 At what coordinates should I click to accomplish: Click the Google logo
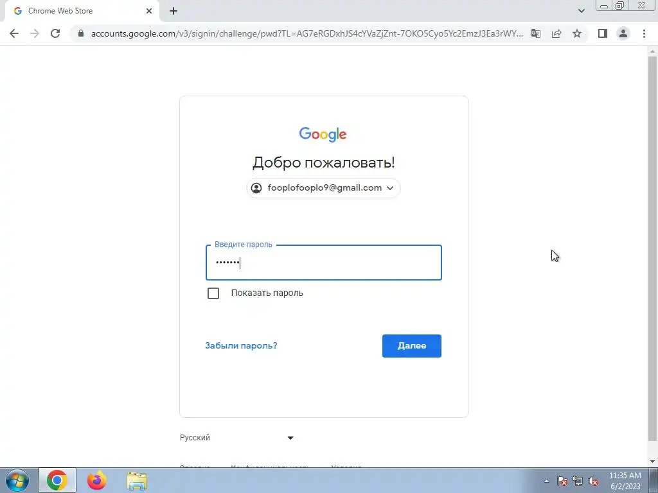pos(323,134)
